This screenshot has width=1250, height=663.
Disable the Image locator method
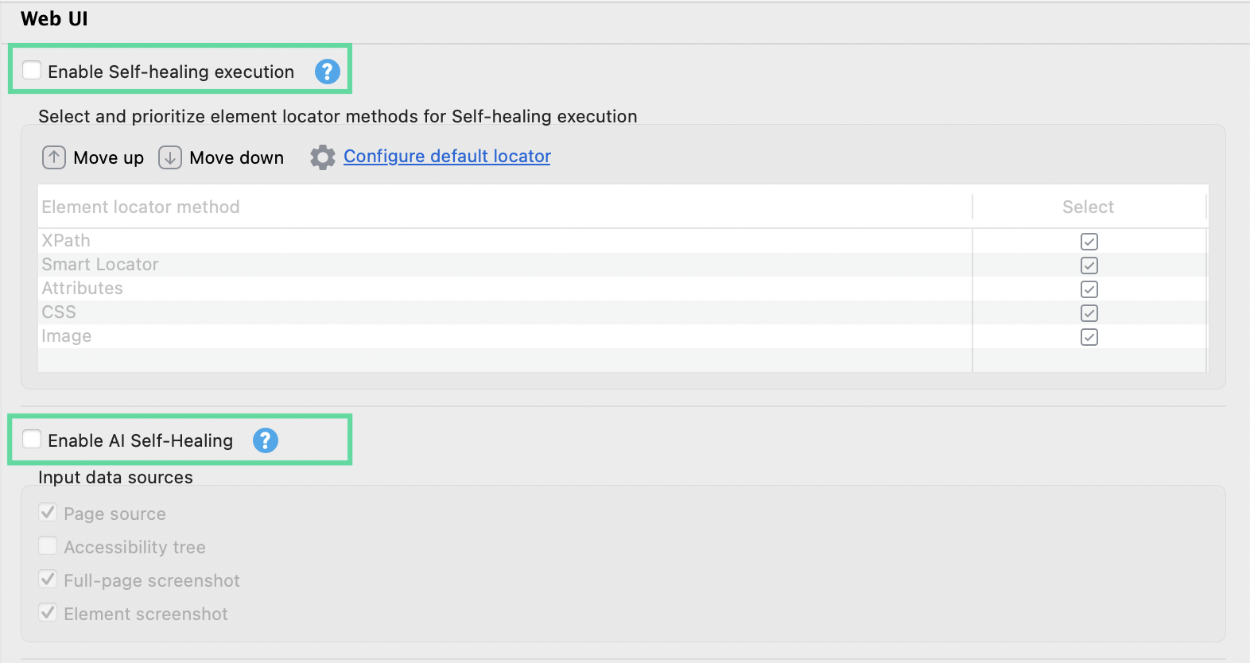pyautogui.click(x=1089, y=336)
